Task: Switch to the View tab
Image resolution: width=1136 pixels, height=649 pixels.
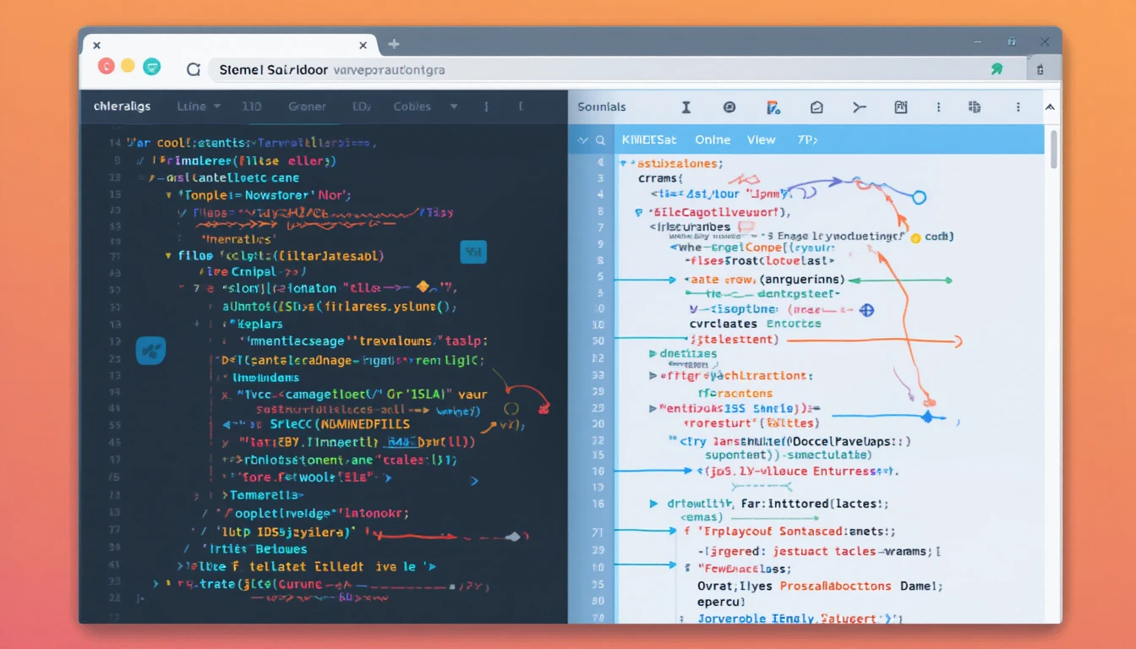Action: tap(761, 140)
